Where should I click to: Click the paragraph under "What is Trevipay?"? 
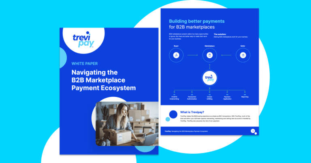[x=215, y=119]
